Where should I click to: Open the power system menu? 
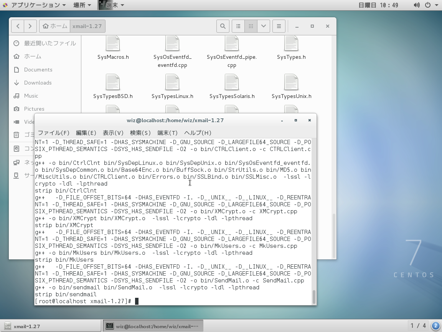(x=430, y=5)
